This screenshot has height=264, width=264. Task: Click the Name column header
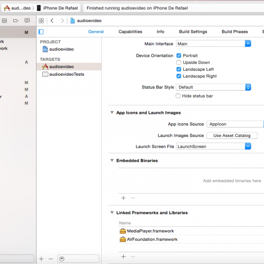click(x=125, y=223)
